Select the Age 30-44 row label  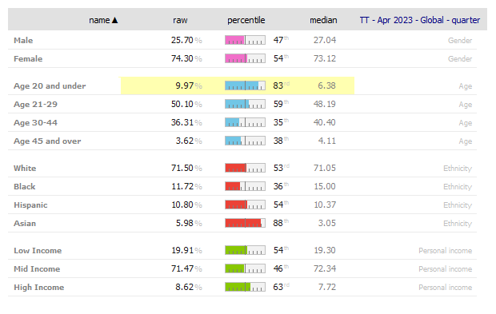pos(35,122)
